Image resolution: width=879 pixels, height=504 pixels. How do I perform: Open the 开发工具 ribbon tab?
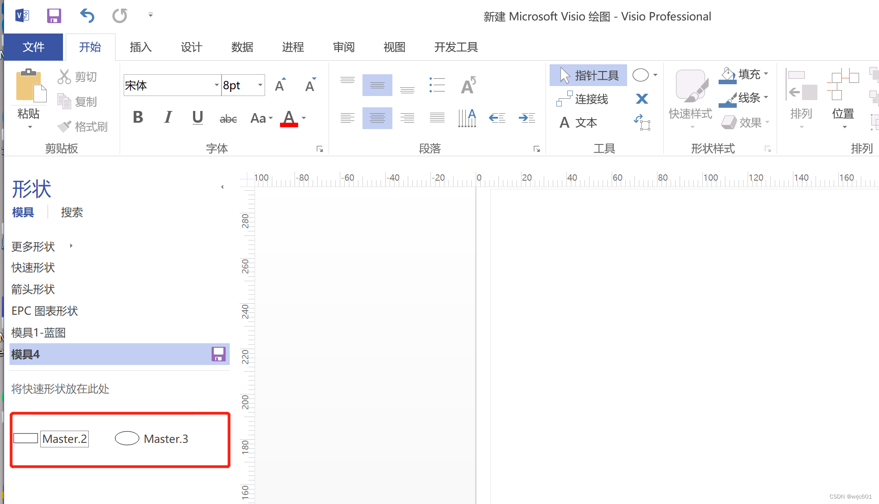coord(456,47)
